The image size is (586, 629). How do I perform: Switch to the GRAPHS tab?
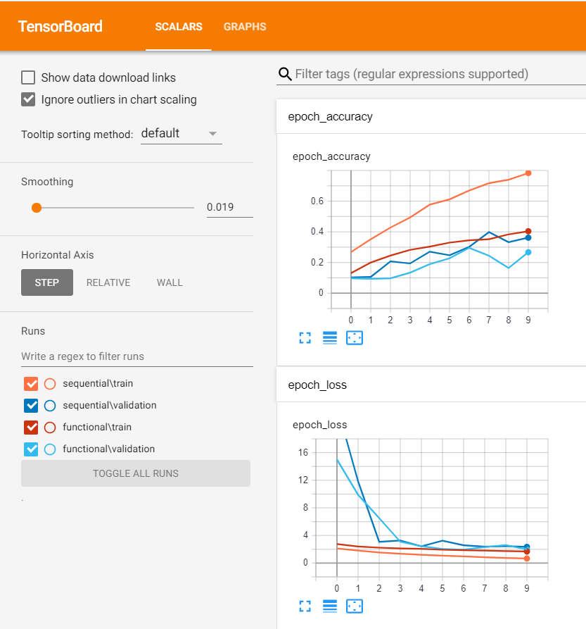click(245, 27)
